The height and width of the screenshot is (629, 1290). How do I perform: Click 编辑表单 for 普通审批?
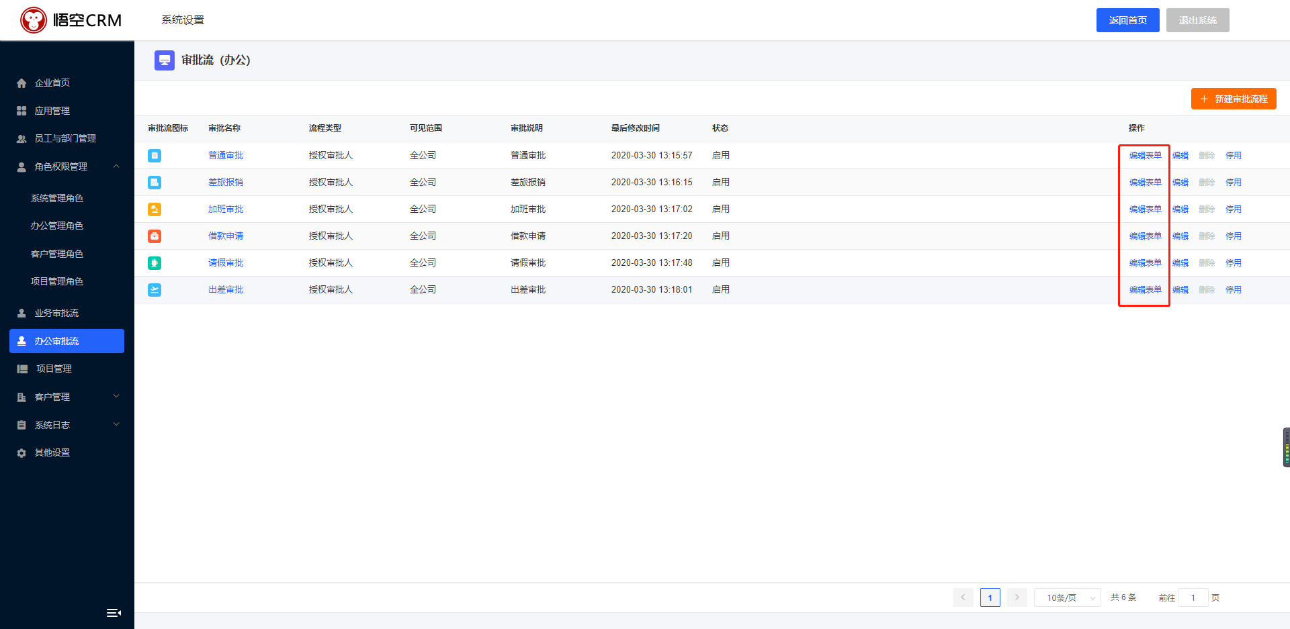tap(1146, 156)
